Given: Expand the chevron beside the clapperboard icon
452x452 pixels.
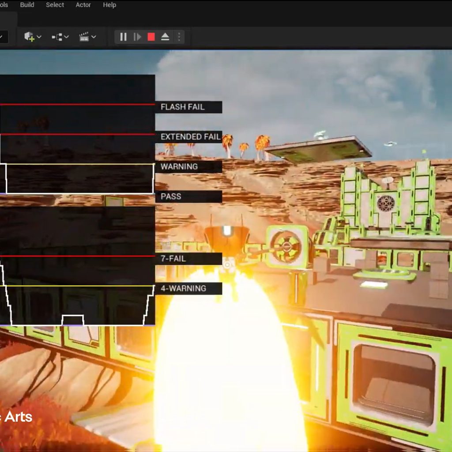Looking at the screenshot, I should (x=94, y=37).
